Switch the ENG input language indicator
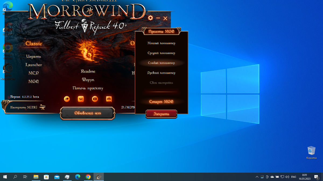This screenshot has height=181, width=323. (x=294, y=177)
